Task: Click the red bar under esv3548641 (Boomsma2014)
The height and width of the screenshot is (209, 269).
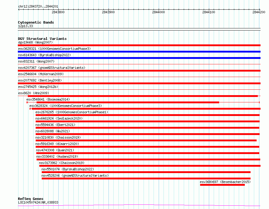Action: 128,102
